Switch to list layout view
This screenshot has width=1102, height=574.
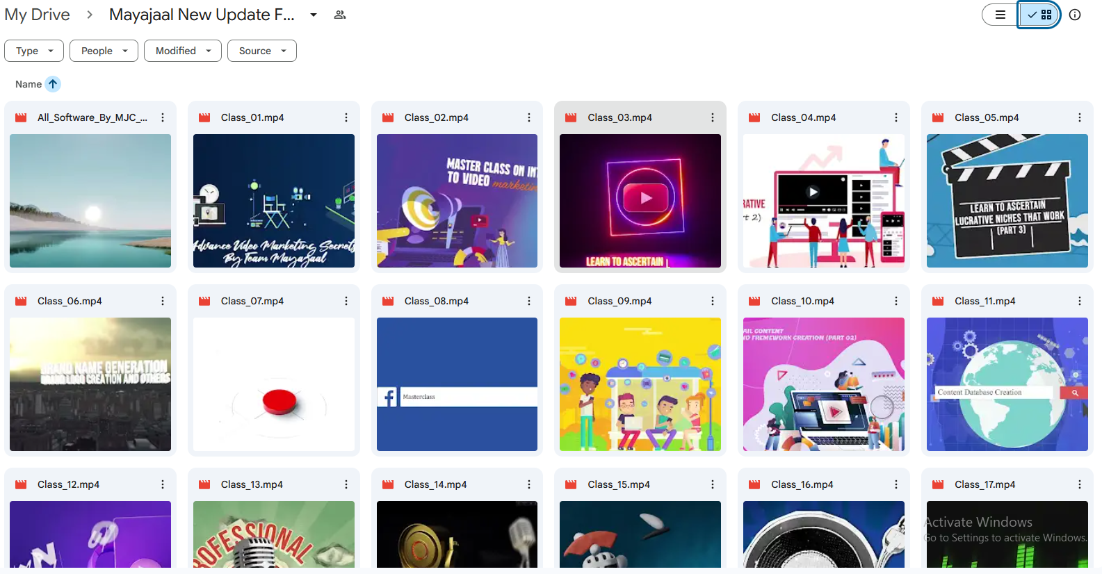[x=1000, y=15]
